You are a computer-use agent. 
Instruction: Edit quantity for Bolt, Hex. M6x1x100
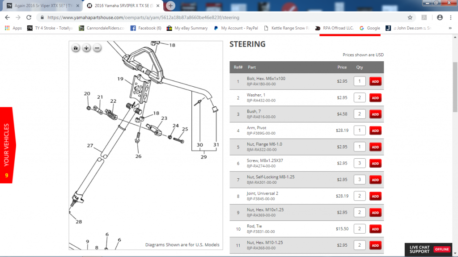click(360, 81)
